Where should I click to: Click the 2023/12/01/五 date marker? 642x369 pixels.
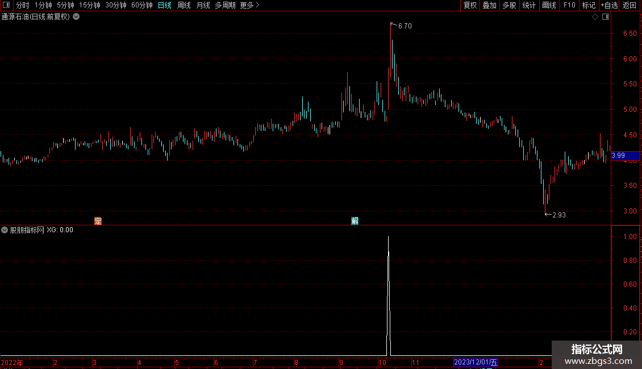click(476, 362)
